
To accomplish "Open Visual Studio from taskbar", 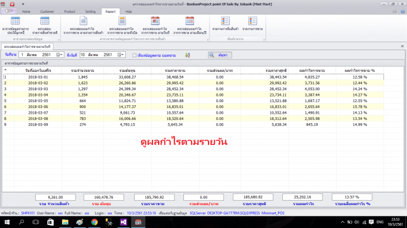I will (124, 222).
